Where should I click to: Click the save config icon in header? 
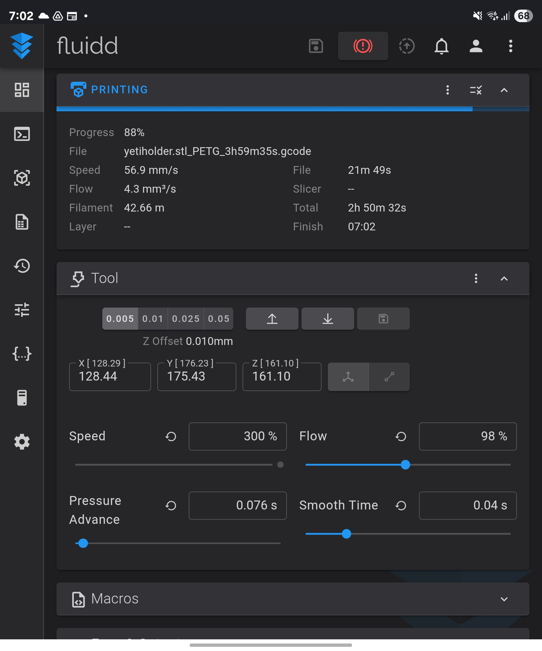pos(316,46)
